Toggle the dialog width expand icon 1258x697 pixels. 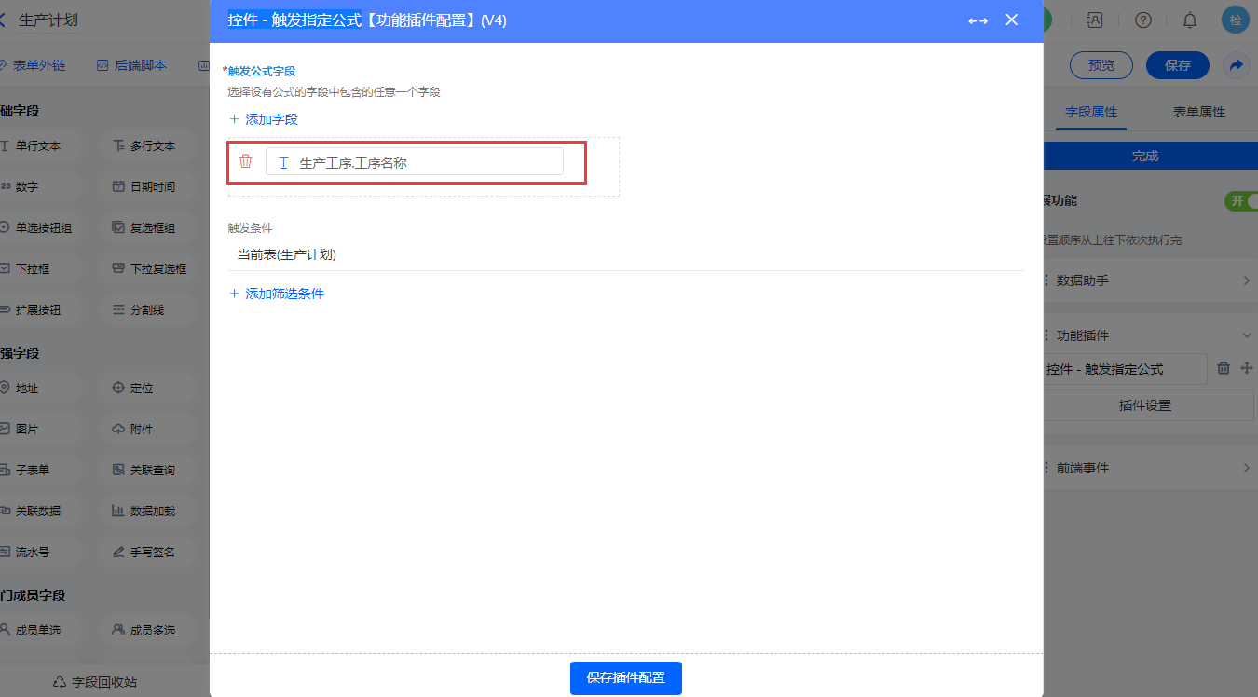(x=978, y=20)
